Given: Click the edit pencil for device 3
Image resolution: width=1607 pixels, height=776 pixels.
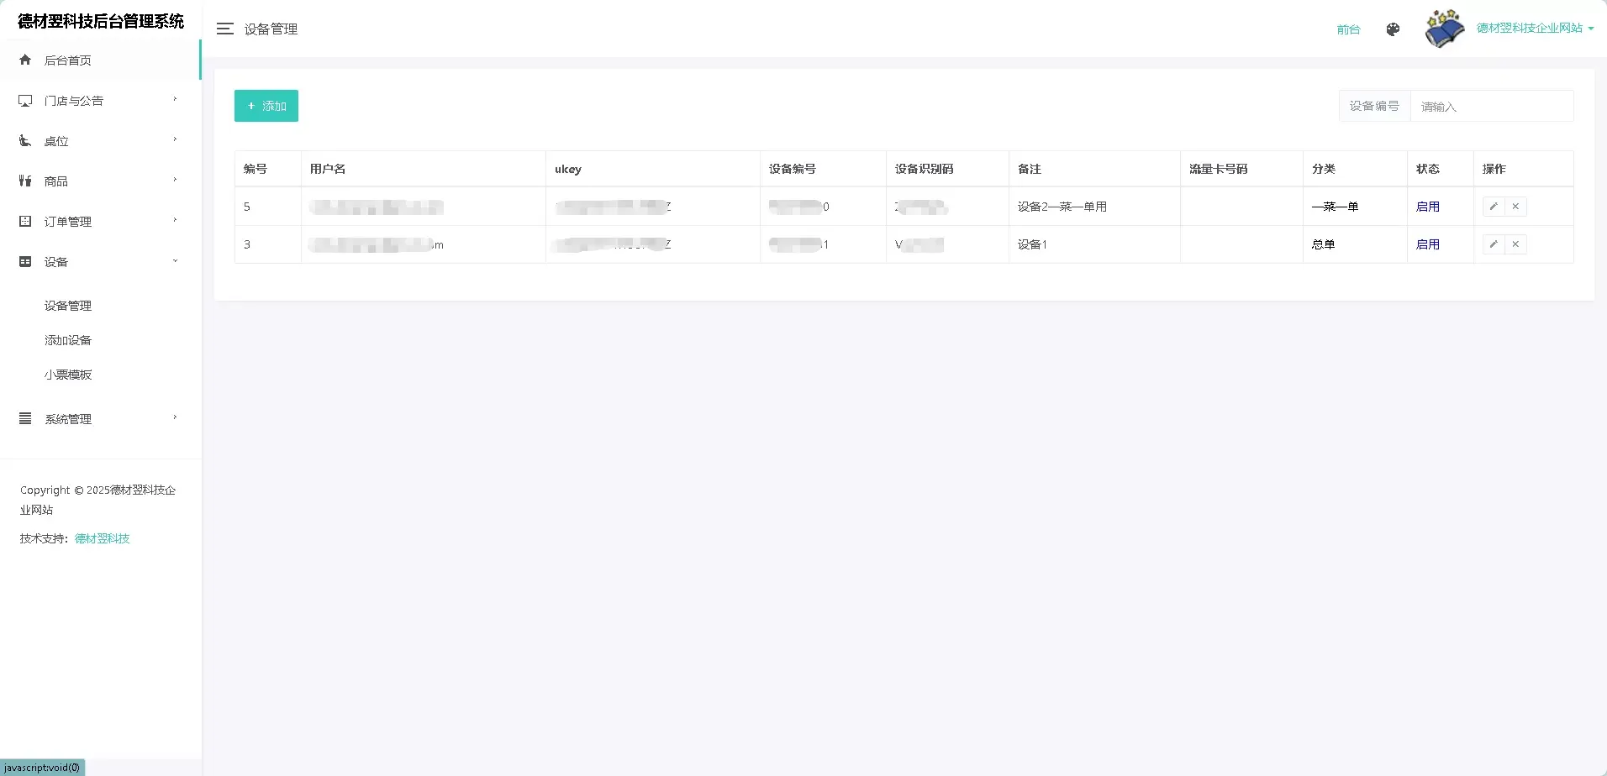Looking at the screenshot, I should click(1494, 244).
